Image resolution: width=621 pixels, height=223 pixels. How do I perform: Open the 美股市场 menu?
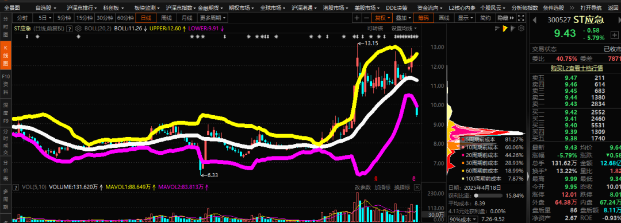[367, 7]
